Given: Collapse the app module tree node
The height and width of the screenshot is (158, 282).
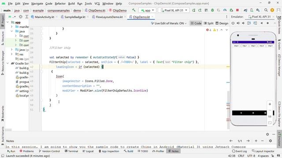Looking at the screenshot, I should click(7, 22).
